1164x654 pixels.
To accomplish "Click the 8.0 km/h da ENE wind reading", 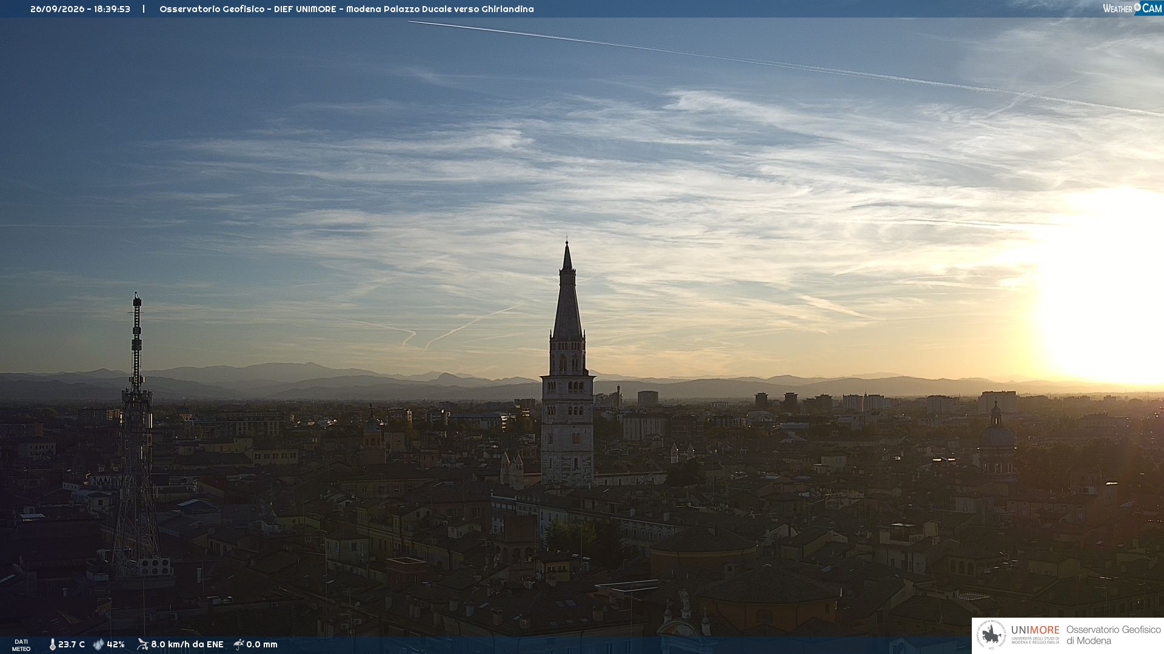I will coord(187,644).
